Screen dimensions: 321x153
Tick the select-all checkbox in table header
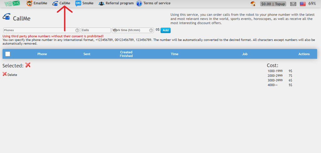click(8, 54)
